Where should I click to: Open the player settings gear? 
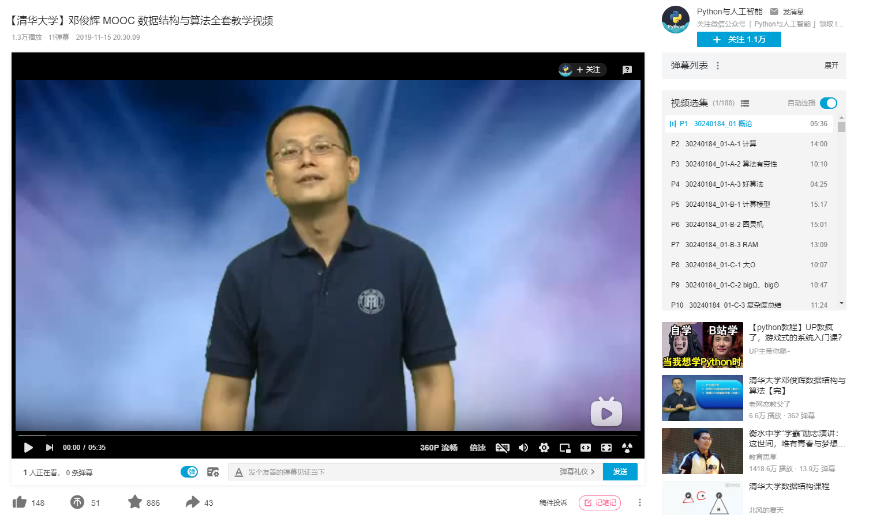point(544,448)
